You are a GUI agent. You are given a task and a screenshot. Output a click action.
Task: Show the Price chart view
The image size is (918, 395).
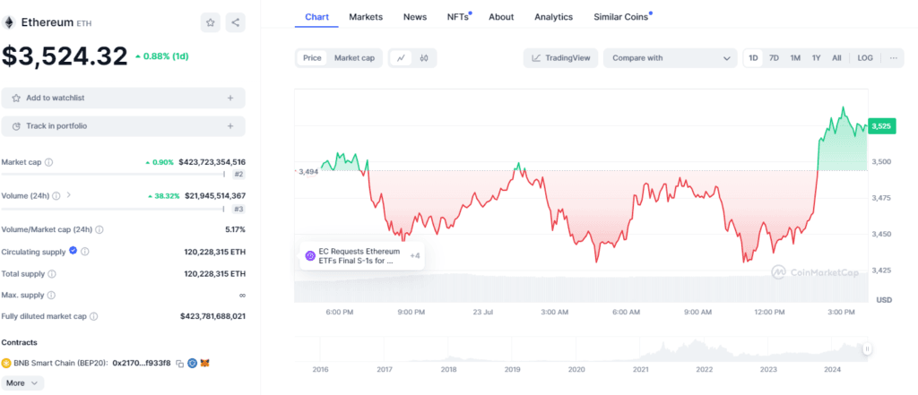pos(312,58)
